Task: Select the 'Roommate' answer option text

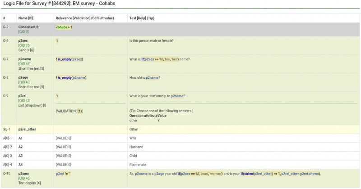Action: [138, 165]
